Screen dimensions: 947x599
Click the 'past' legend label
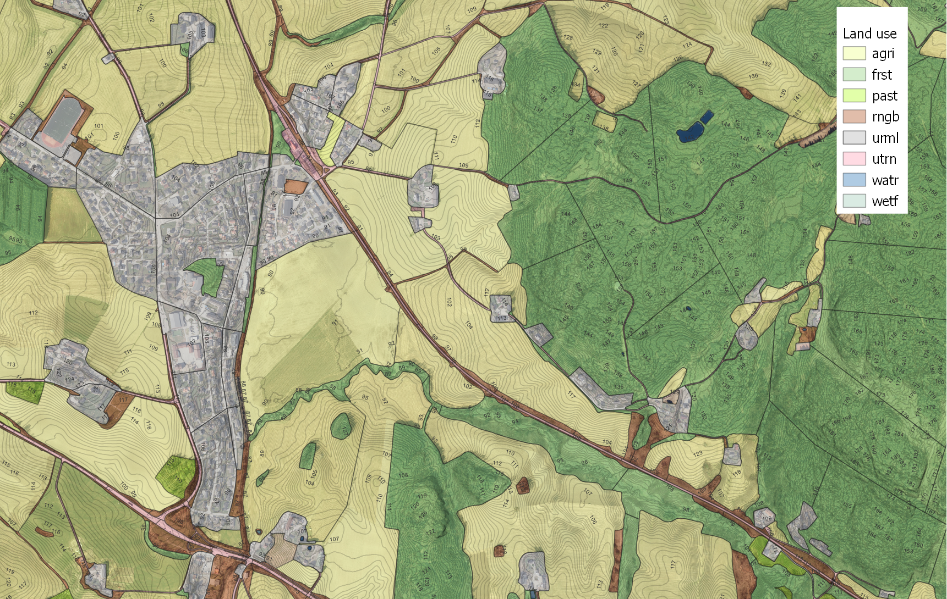[x=885, y=96]
